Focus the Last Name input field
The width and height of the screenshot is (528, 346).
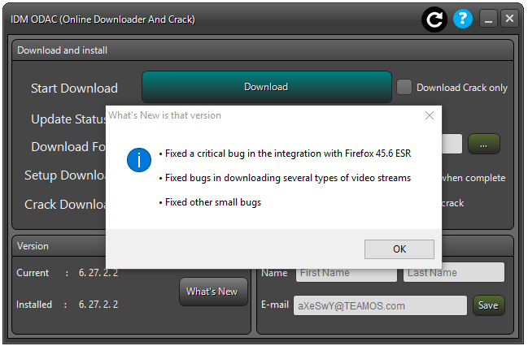(x=454, y=272)
